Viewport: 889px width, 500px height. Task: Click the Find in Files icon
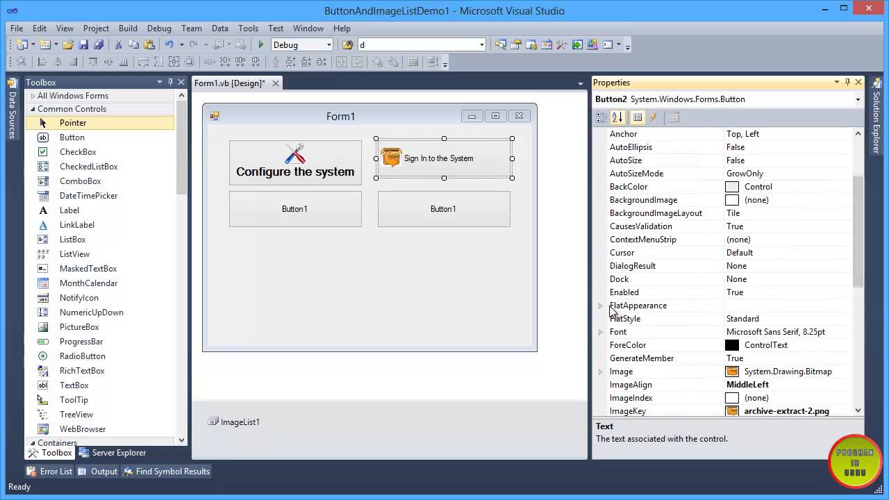(347, 44)
